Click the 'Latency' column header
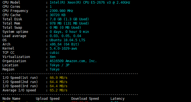 click(x=117, y=99)
